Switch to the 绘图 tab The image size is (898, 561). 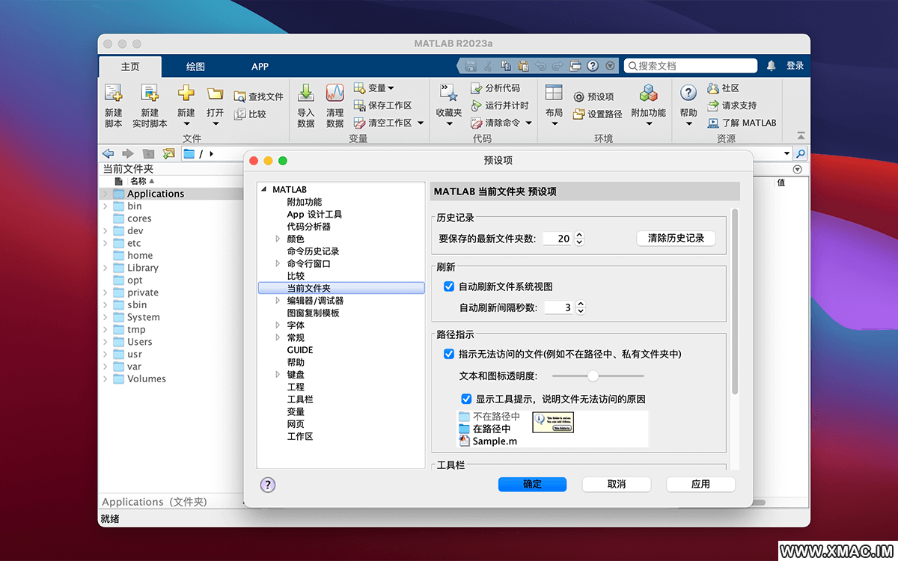[x=195, y=67]
